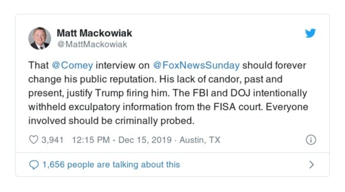Click the right chevron arrow below the tweet
The image size is (345, 192).
311,164
